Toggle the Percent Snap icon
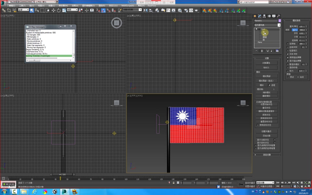 point(109,10)
